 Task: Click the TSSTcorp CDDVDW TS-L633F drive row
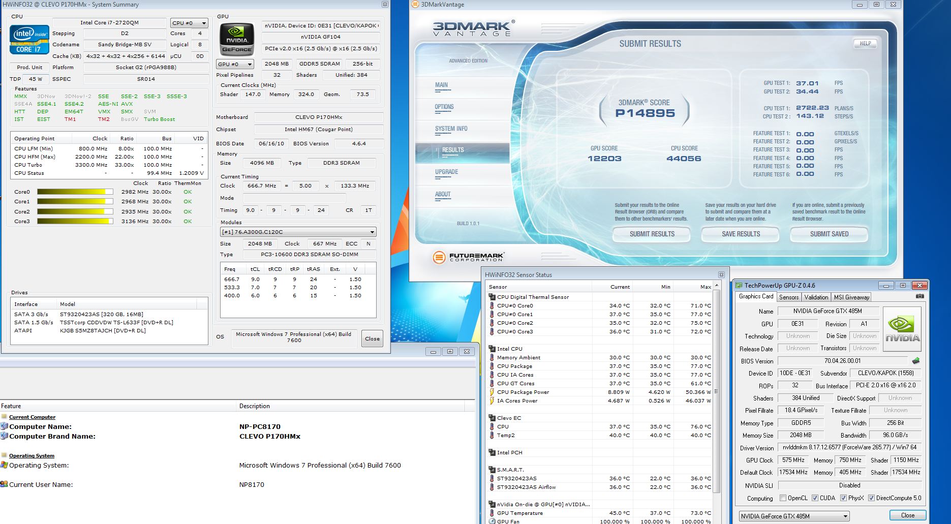(x=109, y=323)
